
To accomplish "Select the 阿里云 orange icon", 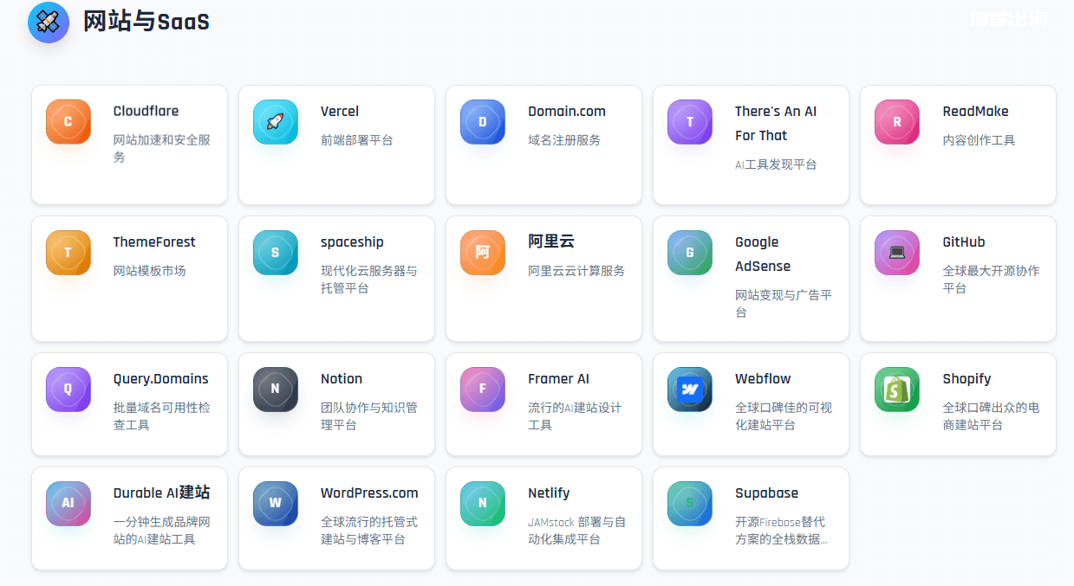I will (x=483, y=253).
